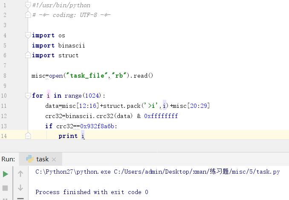Screen dimensions: 289x200
Task: Toggle fold marker at coding comment line 2
Action: (x=28, y=14)
